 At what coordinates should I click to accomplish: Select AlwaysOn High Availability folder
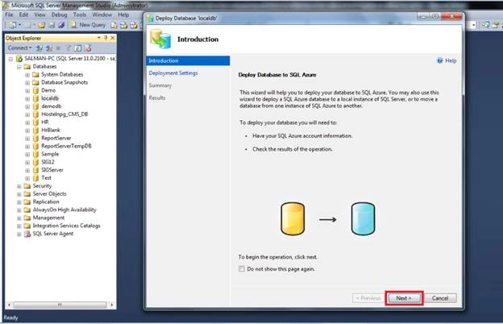tap(64, 210)
